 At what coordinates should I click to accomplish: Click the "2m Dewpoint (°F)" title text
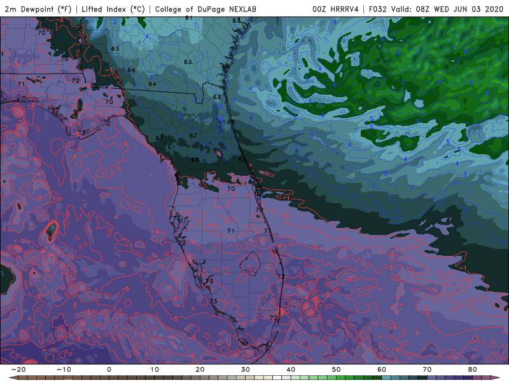tap(38, 9)
